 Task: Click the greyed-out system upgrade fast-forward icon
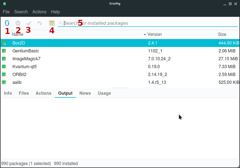coord(18,23)
